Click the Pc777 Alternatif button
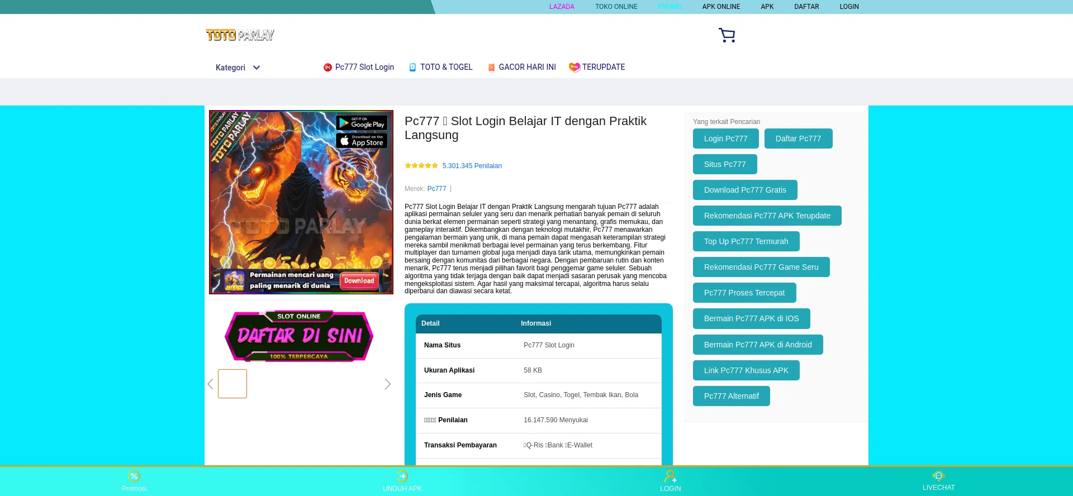The width and height of the screenshot is (1073, 496). (x=731, y=396)
